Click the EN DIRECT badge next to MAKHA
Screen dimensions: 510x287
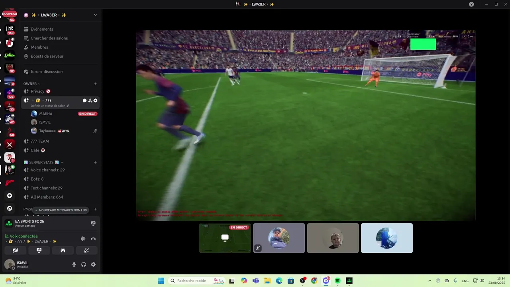click(x=88, y=114)
